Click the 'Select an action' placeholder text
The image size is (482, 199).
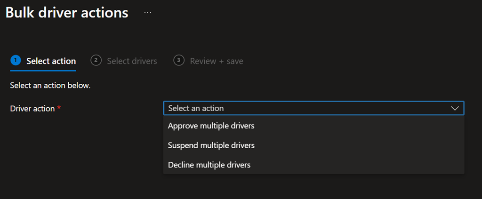[196, 108]
